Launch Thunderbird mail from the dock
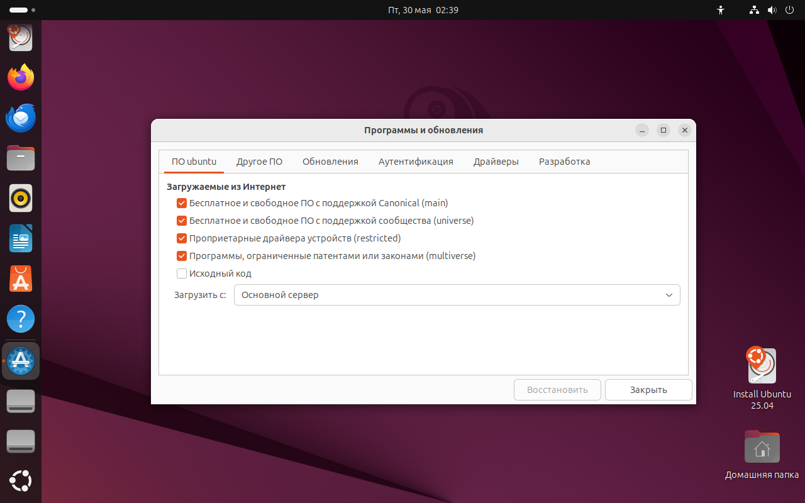The image size is (805, 503). (x=21, y=118)
